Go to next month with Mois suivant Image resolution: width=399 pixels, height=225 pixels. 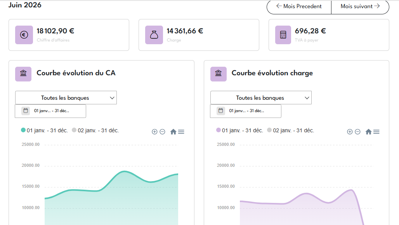(x=360, y=6)
